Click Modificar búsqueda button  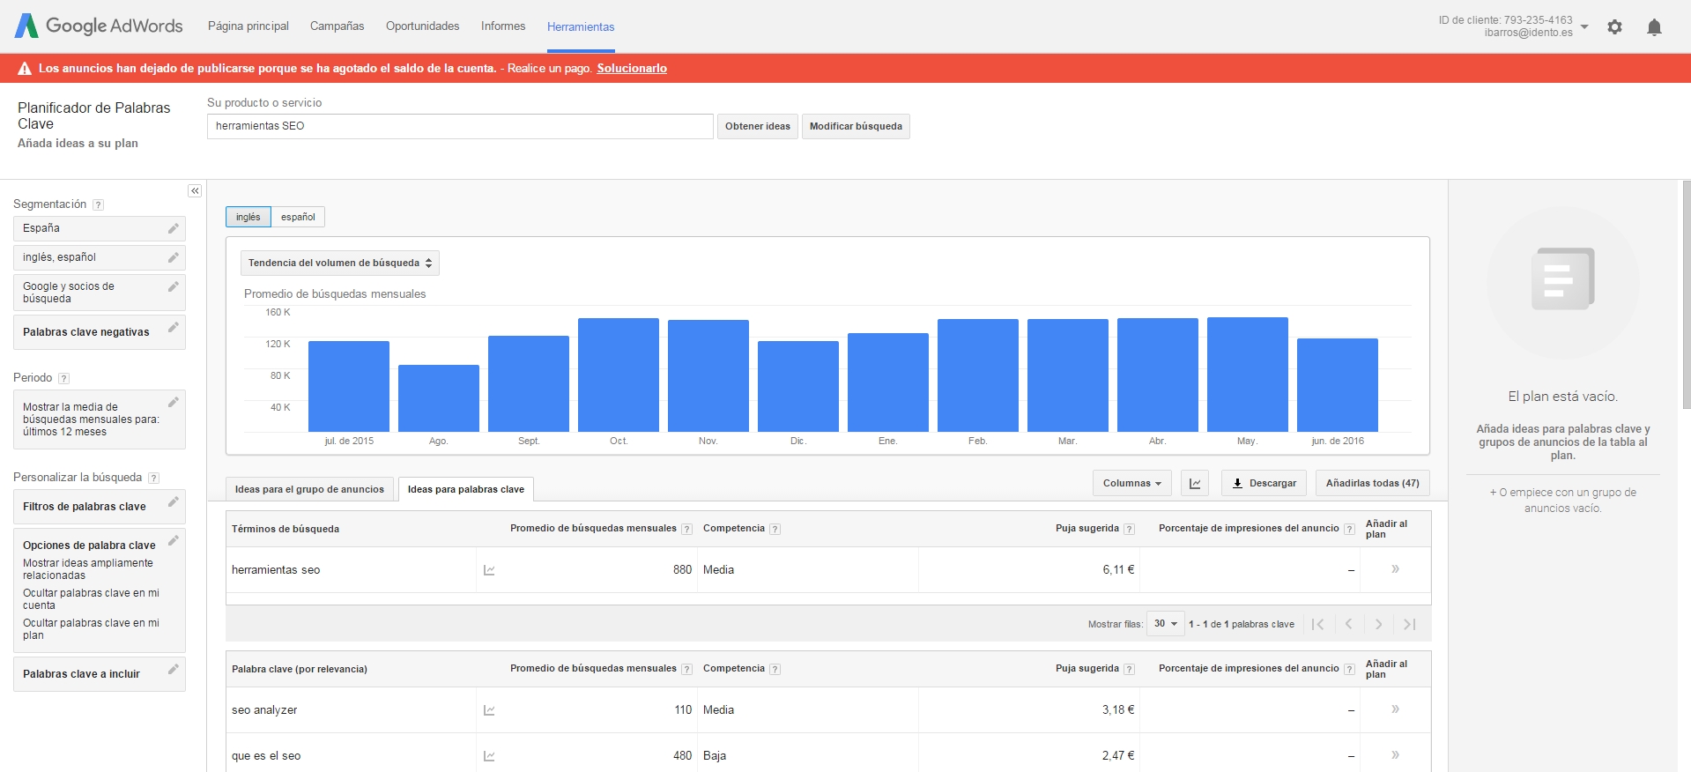coord(856,126)
